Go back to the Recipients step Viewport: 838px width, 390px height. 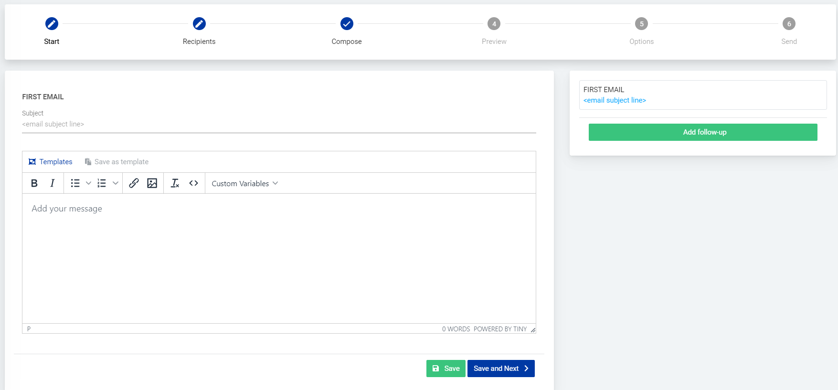coord(199,24)
